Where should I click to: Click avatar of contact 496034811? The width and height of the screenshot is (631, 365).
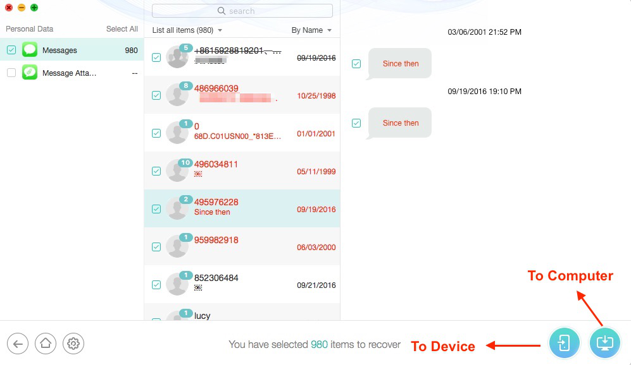tap(177, 171)
